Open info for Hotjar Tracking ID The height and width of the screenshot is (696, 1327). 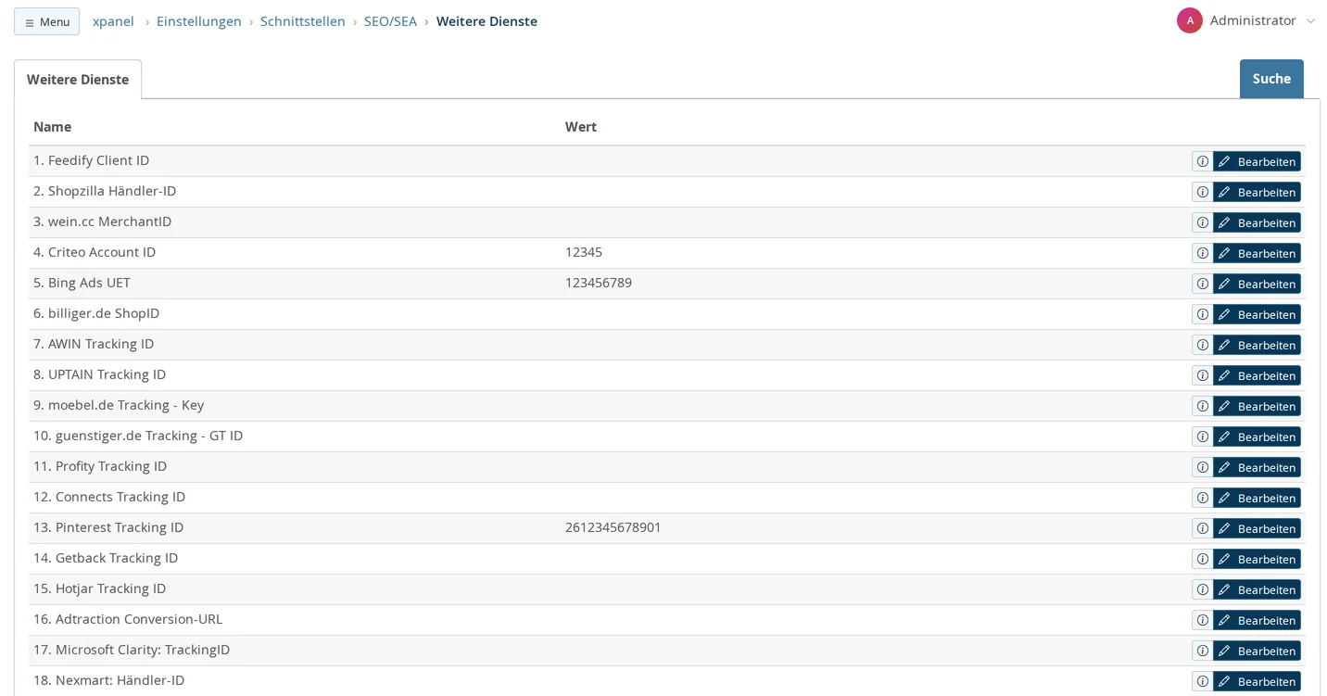(1202, 589)
